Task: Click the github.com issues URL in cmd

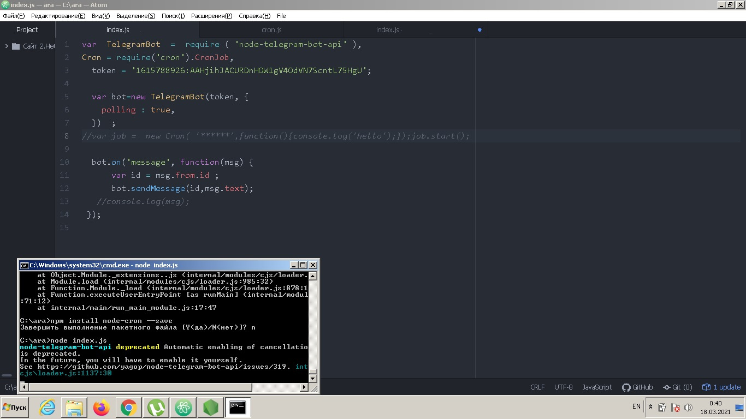Action: tap(164, 367)
